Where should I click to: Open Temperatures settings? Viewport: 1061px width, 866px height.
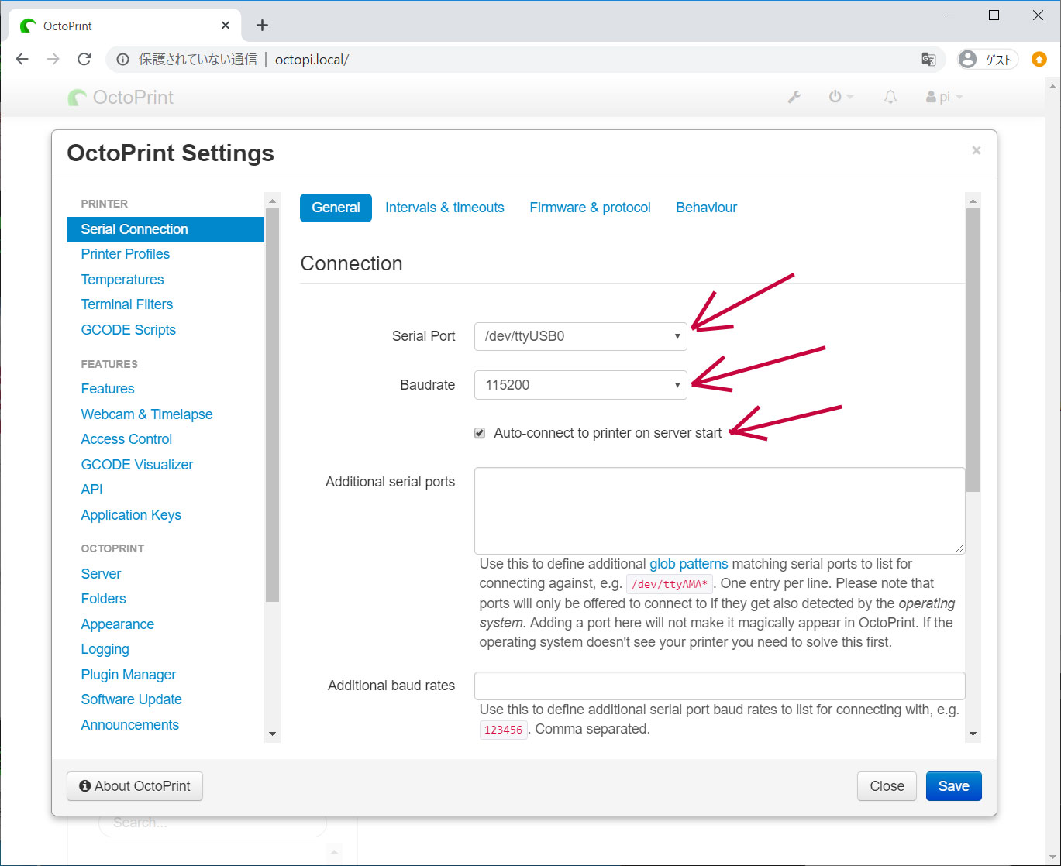pos(122,280)
